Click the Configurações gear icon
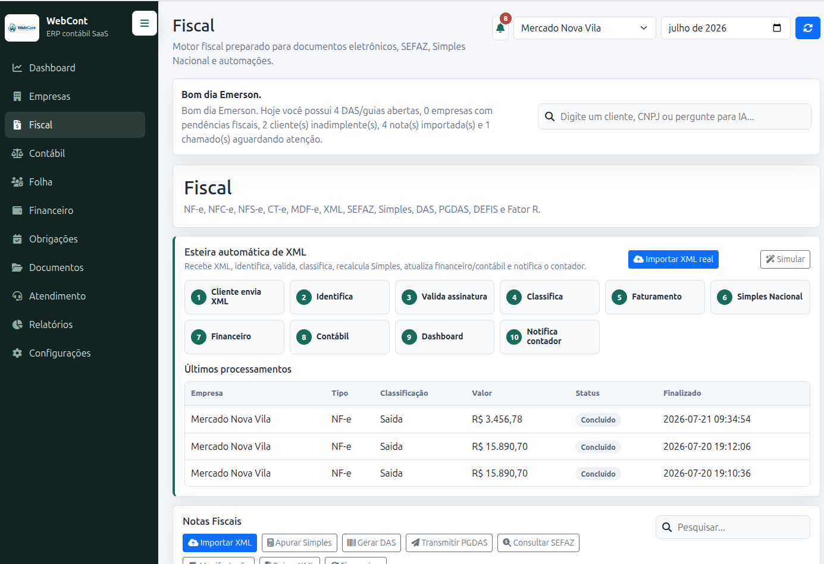The height and width of the screenshot is (564, 824). 17,353
